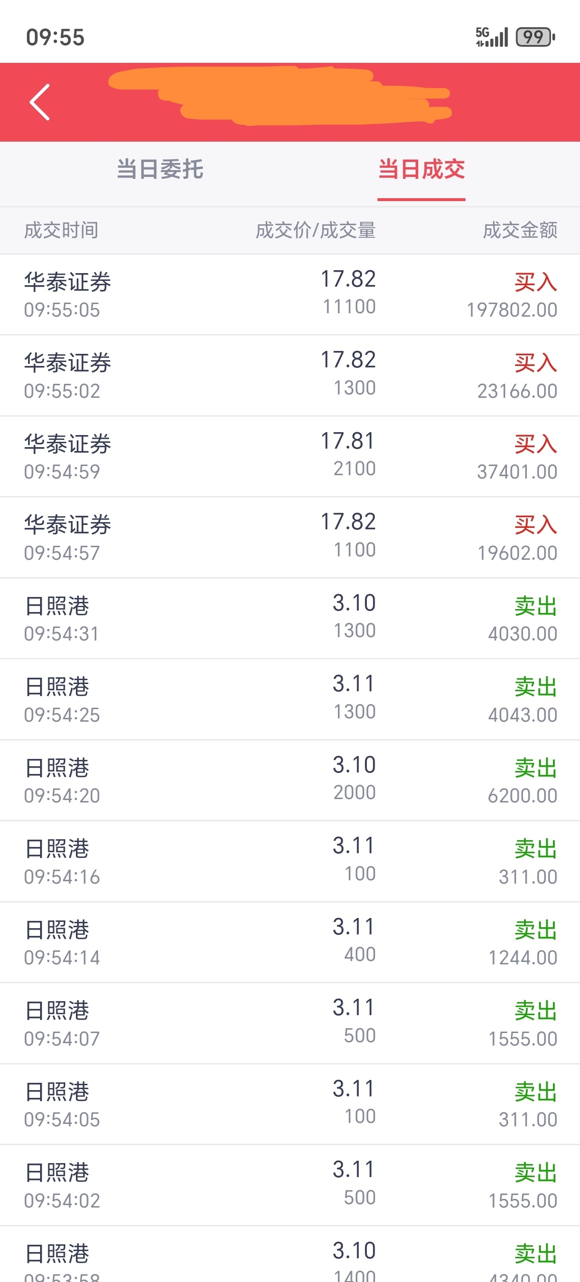Viewport: 580px width, 1282px height.
Task: Open 日照港 sell record at 09:54:31
Action: pos(290,619)
